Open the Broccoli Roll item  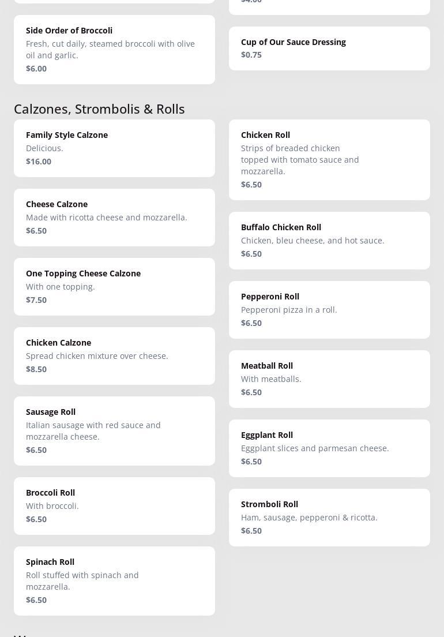pyautogui.click(x=114, y=506)
